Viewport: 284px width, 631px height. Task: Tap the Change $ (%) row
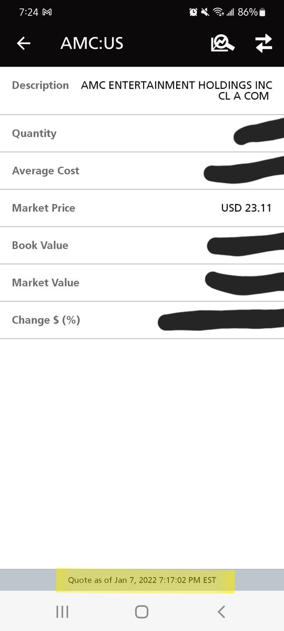click(142, 320)
